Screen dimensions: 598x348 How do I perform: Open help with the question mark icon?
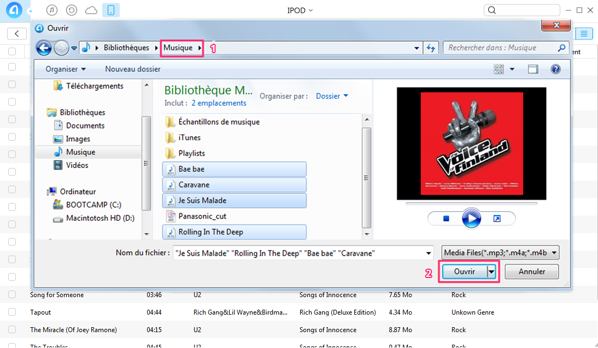tap(556, 69)
